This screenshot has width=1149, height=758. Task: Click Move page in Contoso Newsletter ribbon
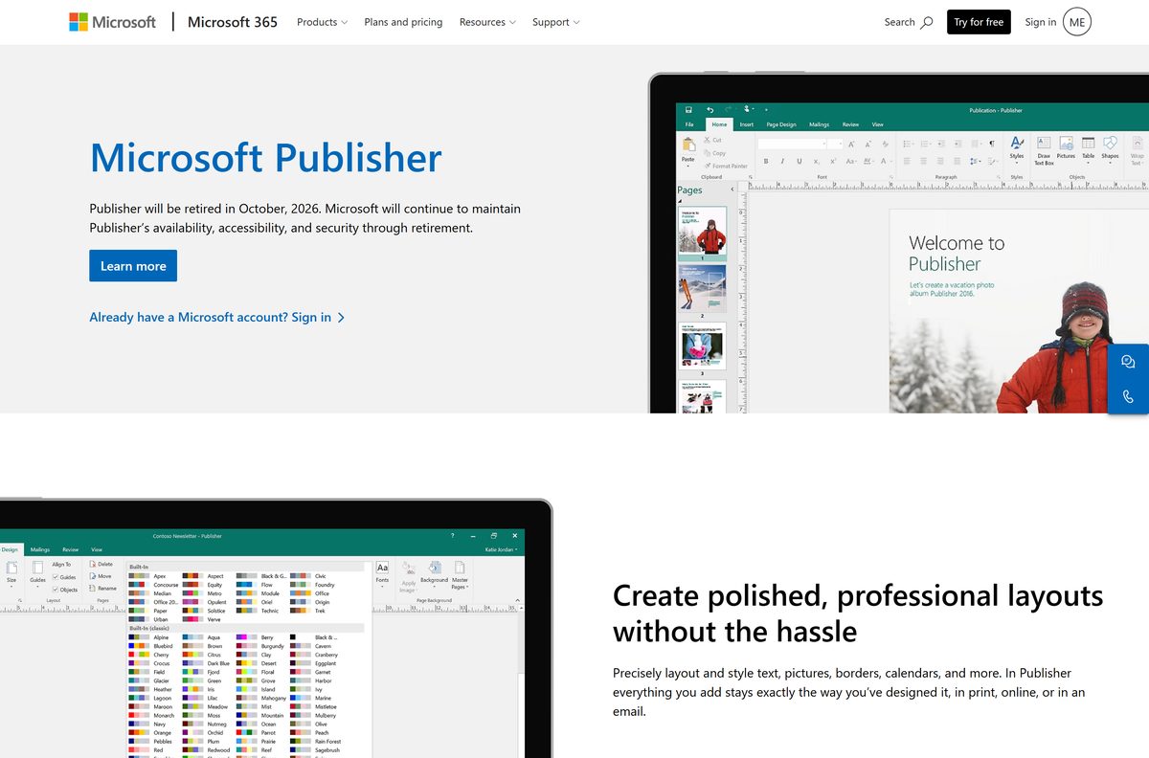pyautogui.click(x=100, y=576)
